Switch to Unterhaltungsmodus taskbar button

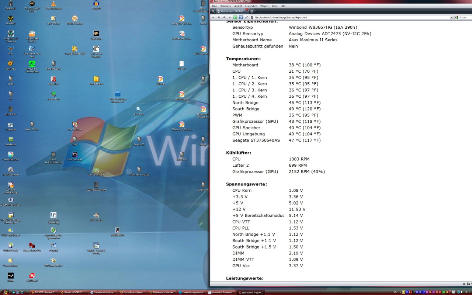pyautogui.click(x=192, y=292)
